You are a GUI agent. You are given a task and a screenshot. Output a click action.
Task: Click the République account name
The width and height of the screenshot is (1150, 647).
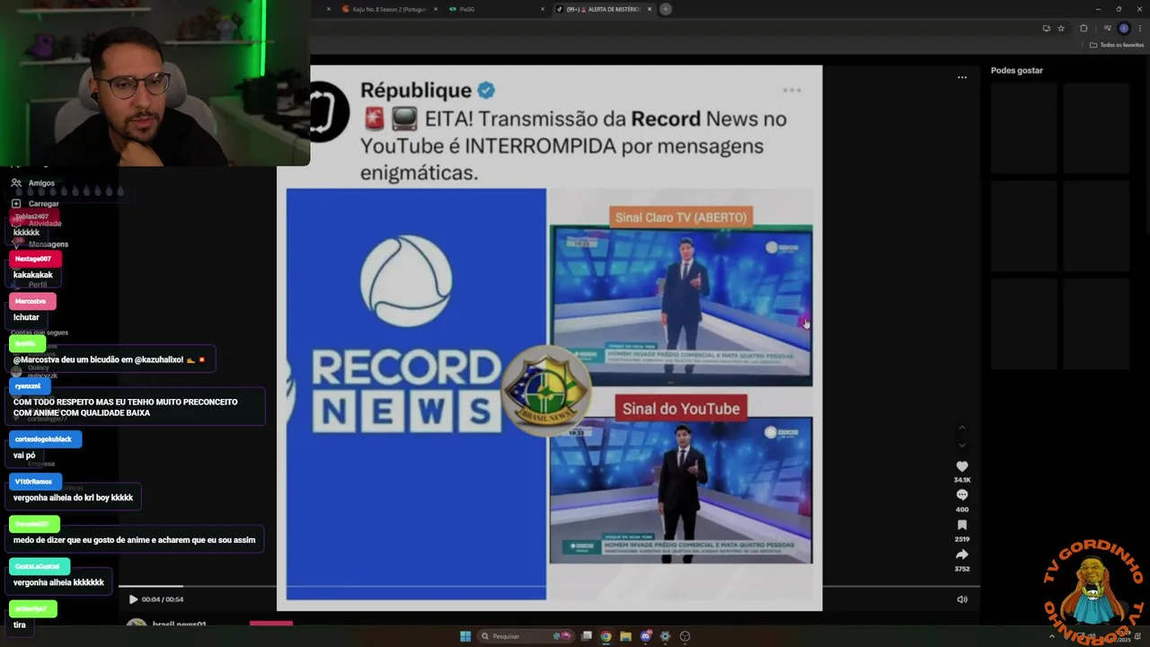pos(416,90)
